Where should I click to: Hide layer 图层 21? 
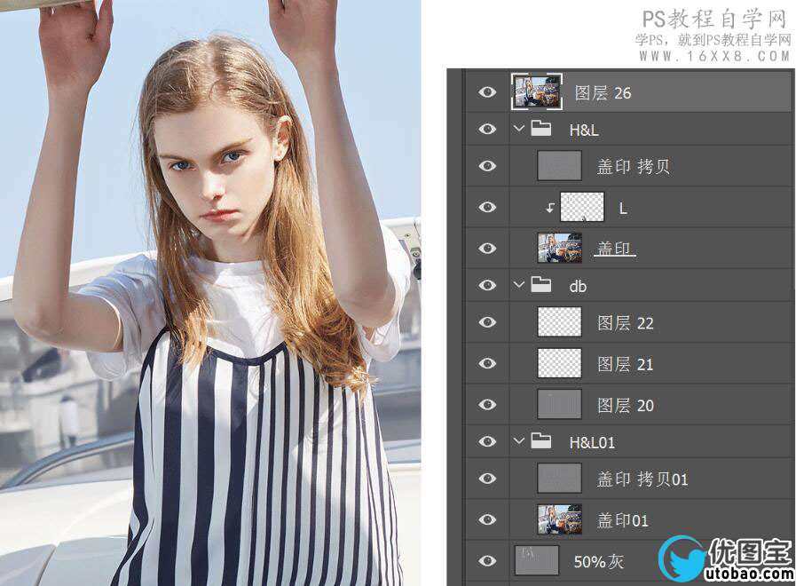coord(487,363)
